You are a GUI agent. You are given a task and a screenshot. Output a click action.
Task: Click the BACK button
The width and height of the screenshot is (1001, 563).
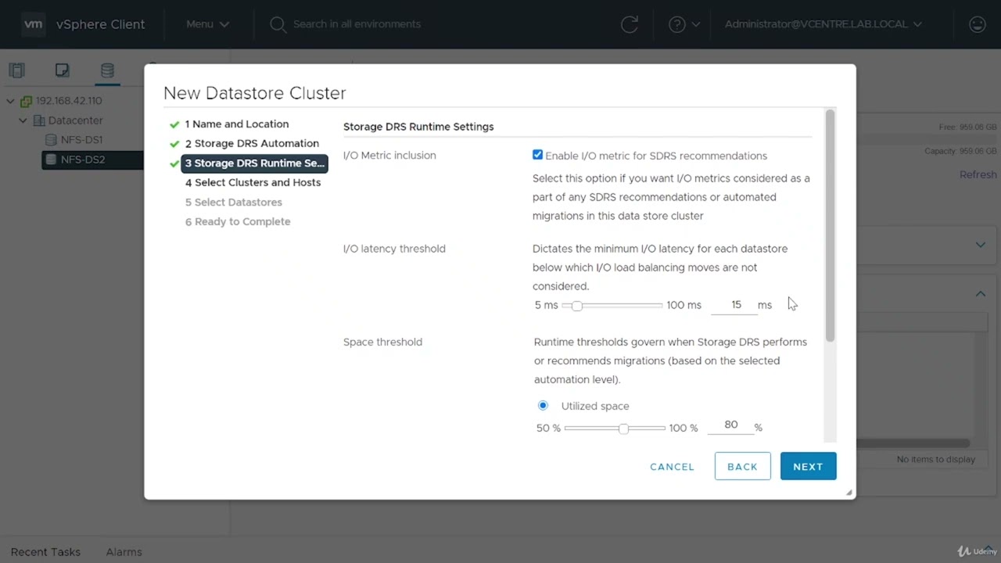tap(742, 466)
